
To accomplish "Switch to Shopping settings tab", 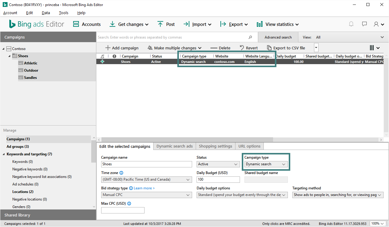I will pos(216,146).
